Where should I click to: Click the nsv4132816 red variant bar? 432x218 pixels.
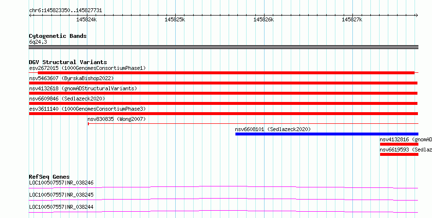pos(399,144)
